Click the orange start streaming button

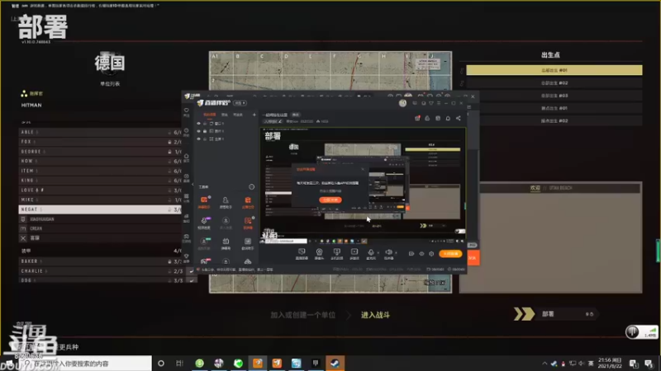[x=450, y=254]
